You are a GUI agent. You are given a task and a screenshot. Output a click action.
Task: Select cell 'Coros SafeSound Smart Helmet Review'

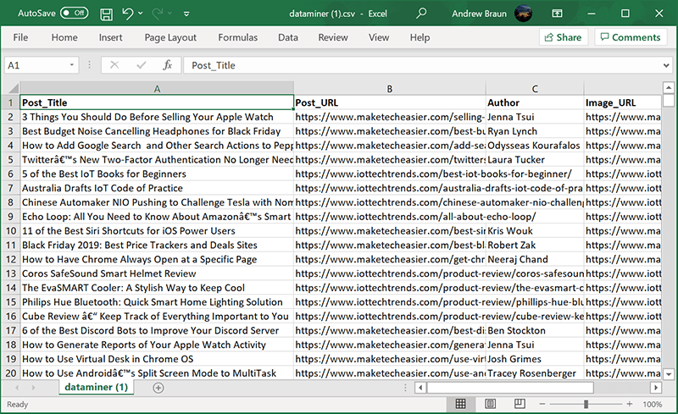pos(157,273)
